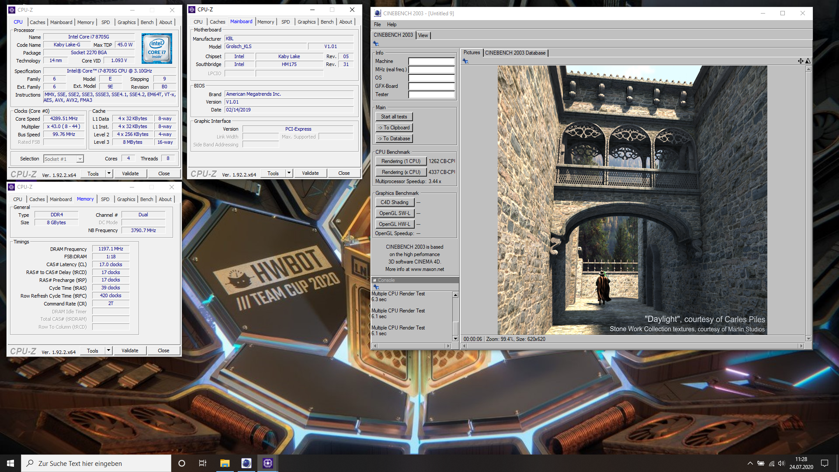
Task: Click the Intel Core i7 logo in CPU-Z
Action: [x=157, y=49]
